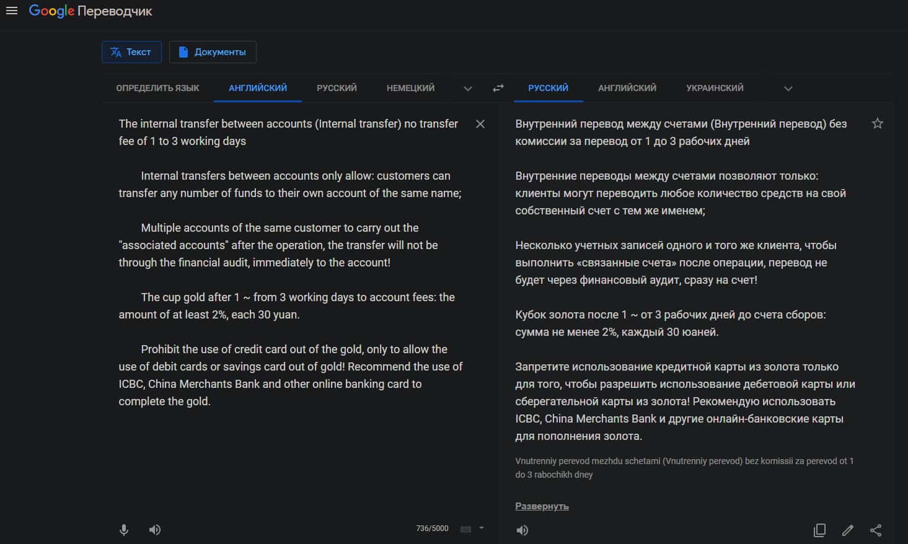Viewport: 908px width, 544px height.
Task: Expand input tools dropdown arrow
Action: coord(482,529)
